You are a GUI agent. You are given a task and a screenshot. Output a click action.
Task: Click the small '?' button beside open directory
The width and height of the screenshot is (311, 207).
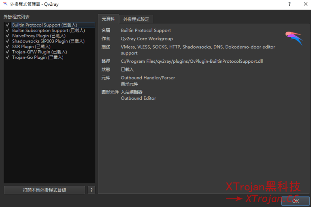(x=91, y=190)
